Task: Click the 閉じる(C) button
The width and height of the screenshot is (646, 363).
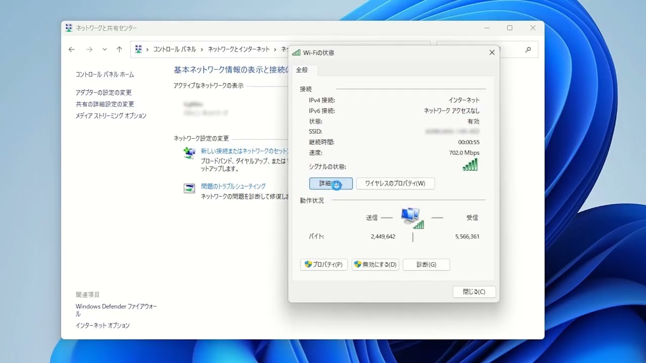Action: coord(474,292)
